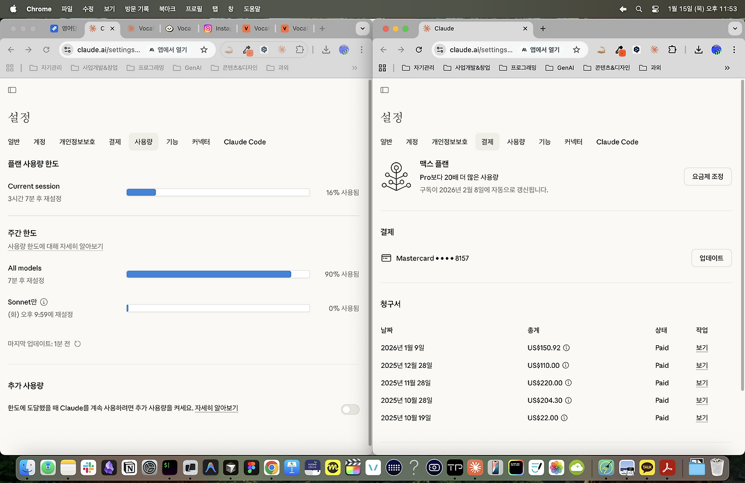This screenshot has height=483, width=745.
Task: Expand the tab search dropdown in left Chrome window
Action: [363, 28]
